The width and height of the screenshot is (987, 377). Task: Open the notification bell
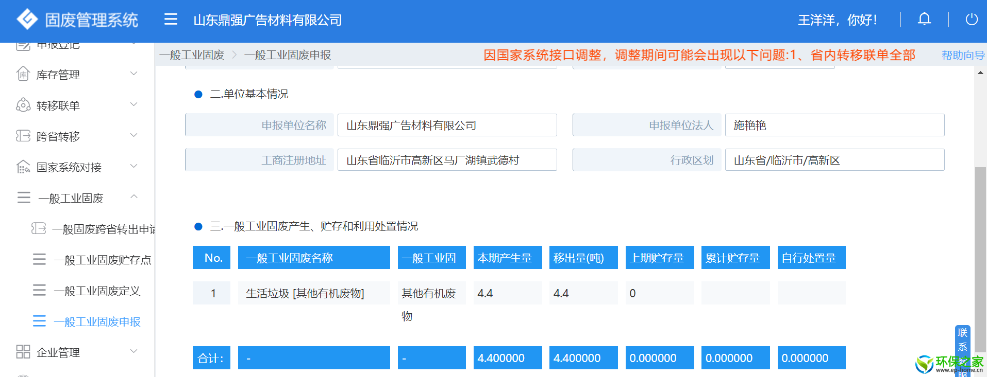924,20
